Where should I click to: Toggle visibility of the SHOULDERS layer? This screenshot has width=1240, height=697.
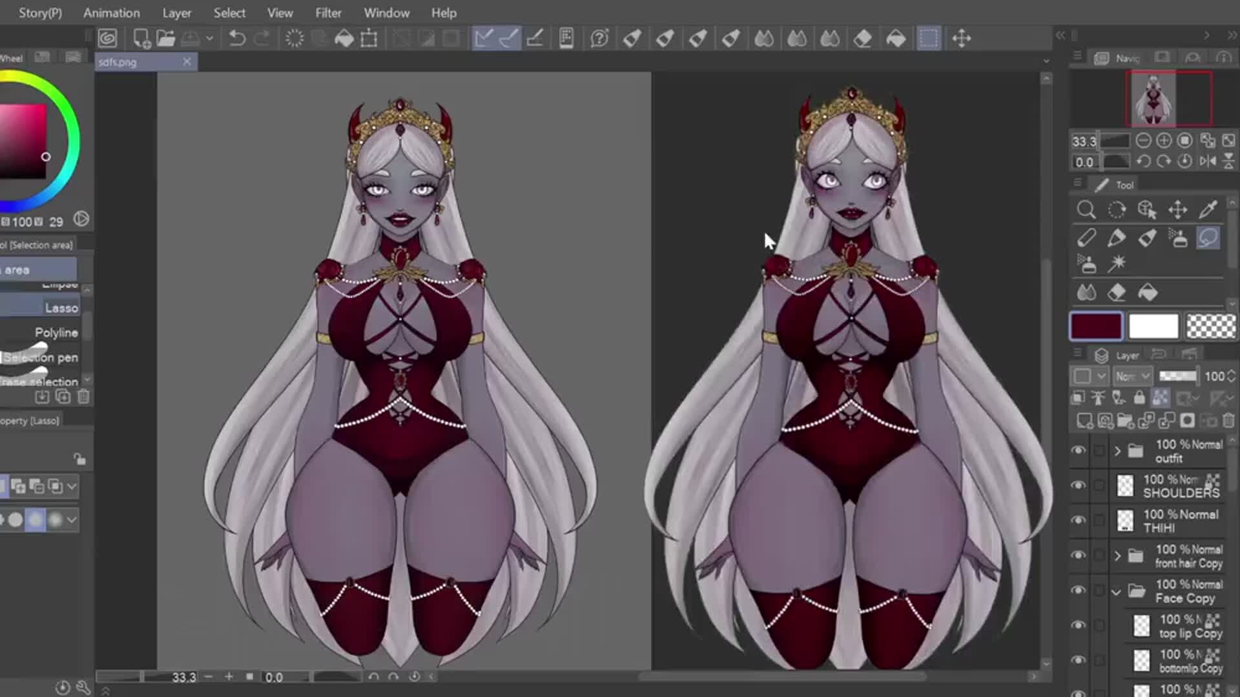tap(1078, 485)
